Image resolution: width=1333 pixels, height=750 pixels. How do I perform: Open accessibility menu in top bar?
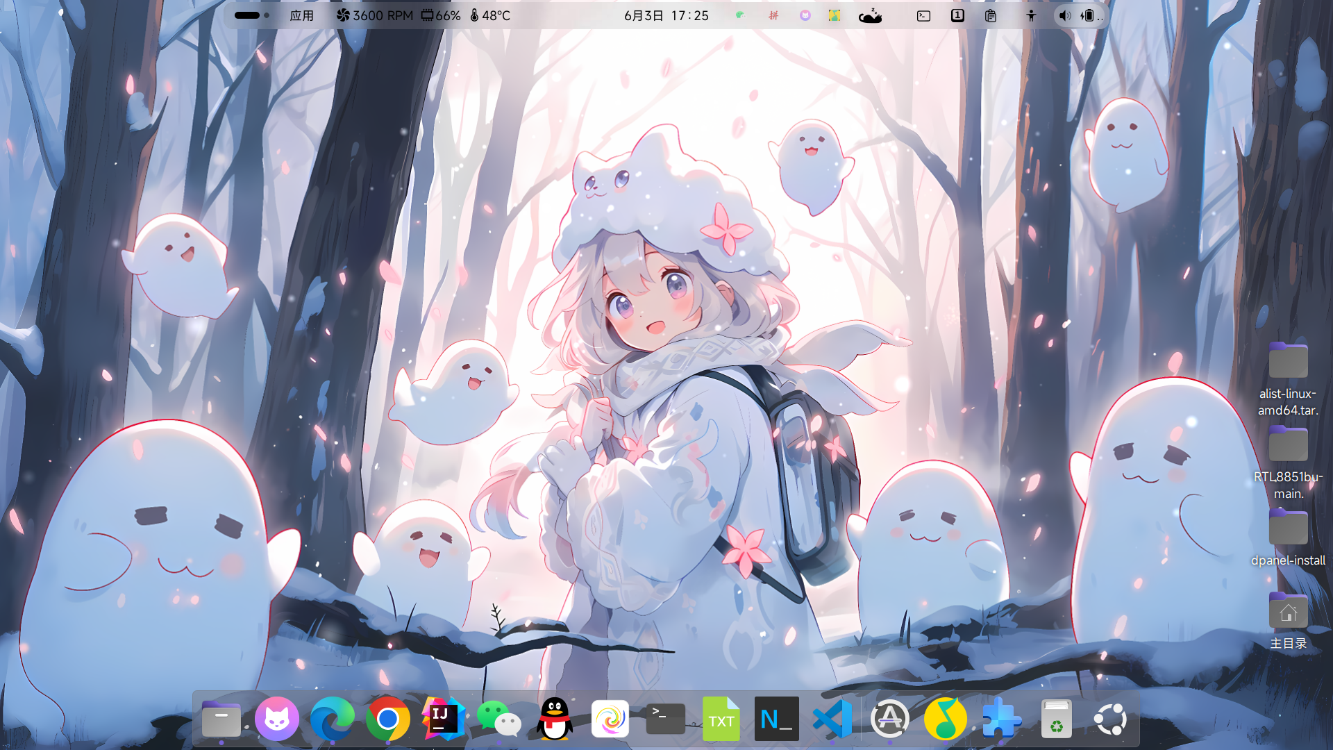(x=1031, y=15)
